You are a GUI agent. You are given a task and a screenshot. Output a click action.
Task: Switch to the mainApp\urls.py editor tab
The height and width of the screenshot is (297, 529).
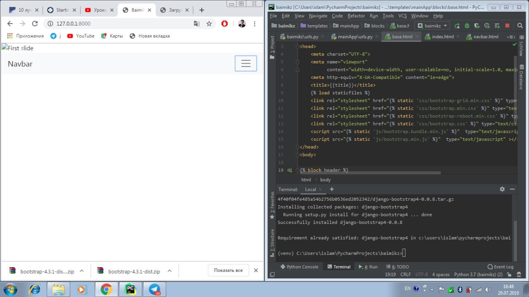355,37
